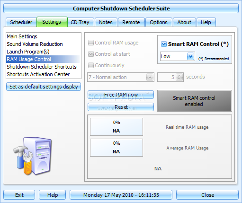
Task: Click Set as default settings display
Action: tap(44, 87)
